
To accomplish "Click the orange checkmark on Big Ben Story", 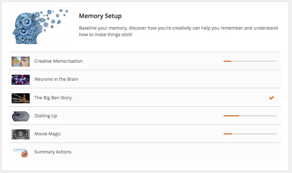I will click(271, 98).
